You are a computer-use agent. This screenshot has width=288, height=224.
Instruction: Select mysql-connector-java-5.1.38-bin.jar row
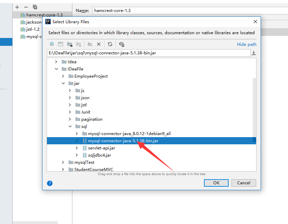[152, 141]
